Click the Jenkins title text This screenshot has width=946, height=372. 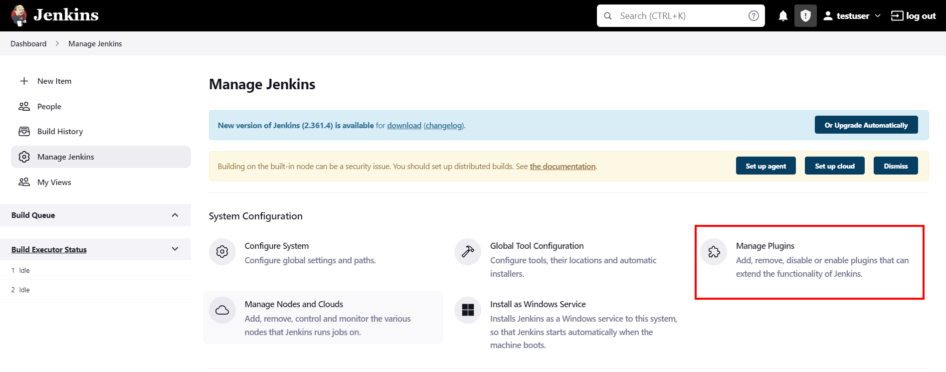[x=66, y=15]
